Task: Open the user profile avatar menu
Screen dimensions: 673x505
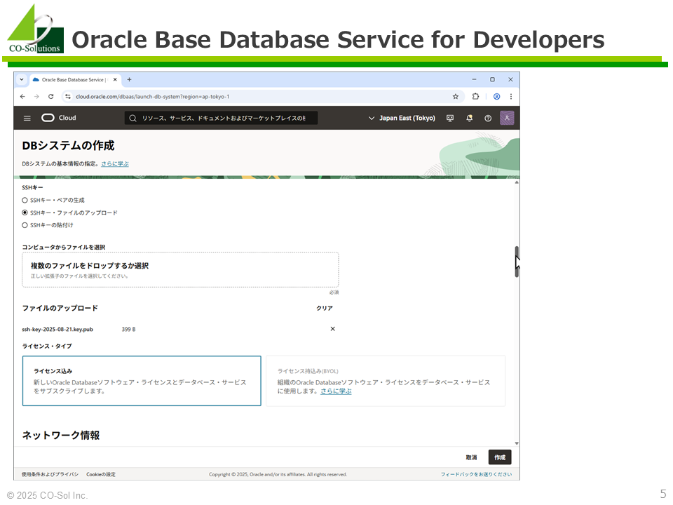Action: [x=507, y=118]
